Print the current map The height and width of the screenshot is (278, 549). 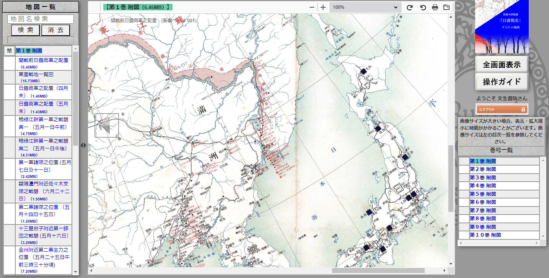click(x=435, y=7)
